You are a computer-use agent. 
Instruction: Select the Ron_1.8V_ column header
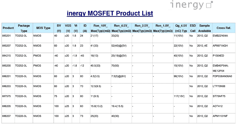[x=163, y=28]
